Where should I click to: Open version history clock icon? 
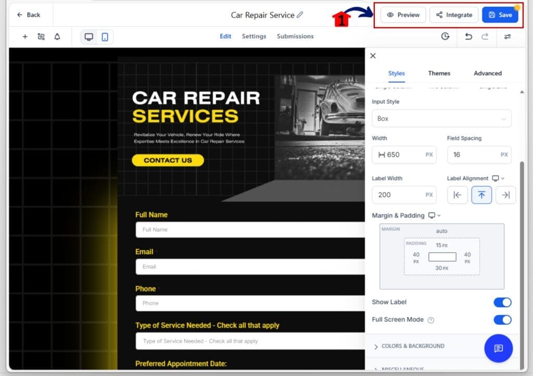[445, 36]
